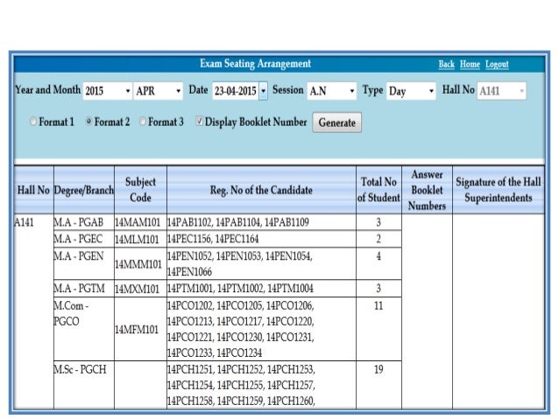The image size is (559, 419).
Task: Click the 14PEN1052 registration numbers cell
Action: click(261, 264)
